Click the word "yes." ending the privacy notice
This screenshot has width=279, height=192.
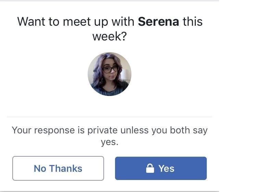click(110, 142)
